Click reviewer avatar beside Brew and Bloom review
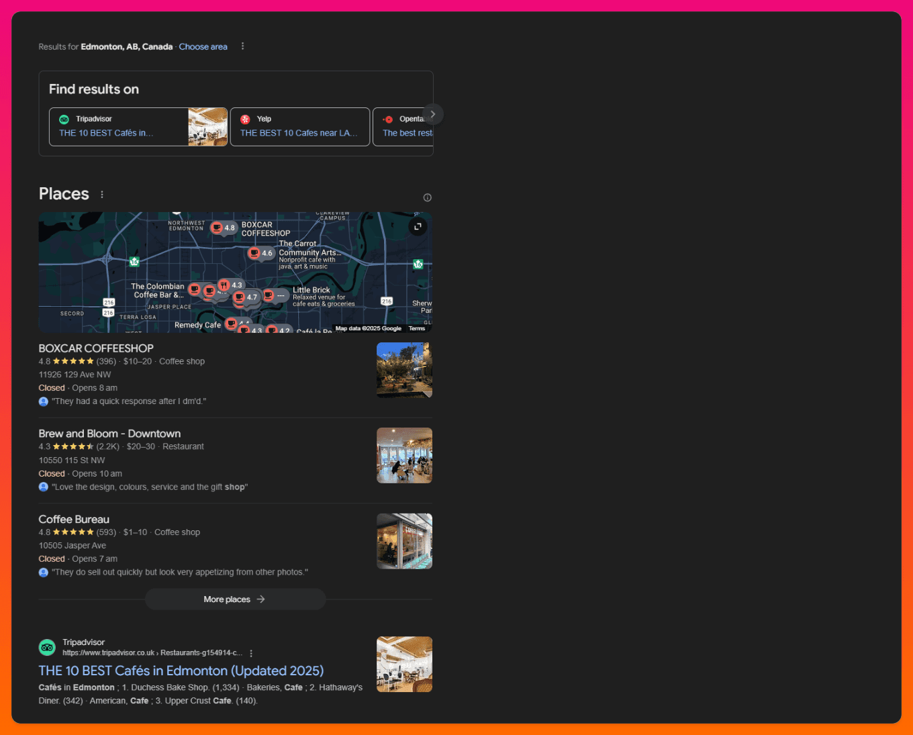 pos(44,487)
